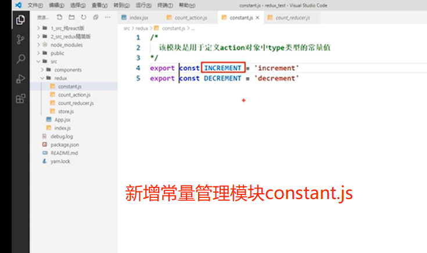Expand the 2_src_redux精简版 folder
Image resolution: width=427 pixels, height=253 pixels.
pos(74,37)
